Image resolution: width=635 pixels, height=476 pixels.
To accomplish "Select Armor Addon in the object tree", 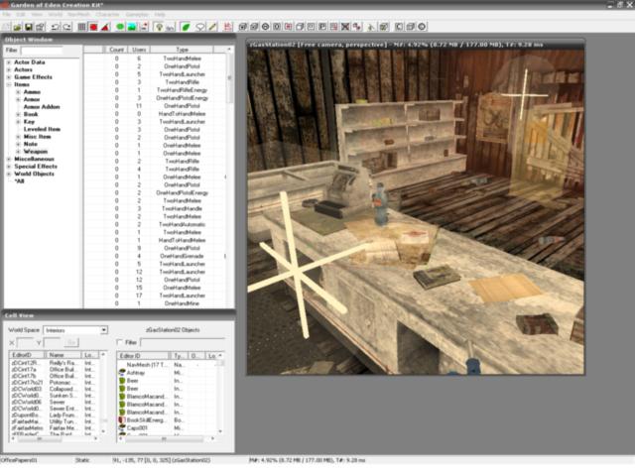I will [42, 107].
